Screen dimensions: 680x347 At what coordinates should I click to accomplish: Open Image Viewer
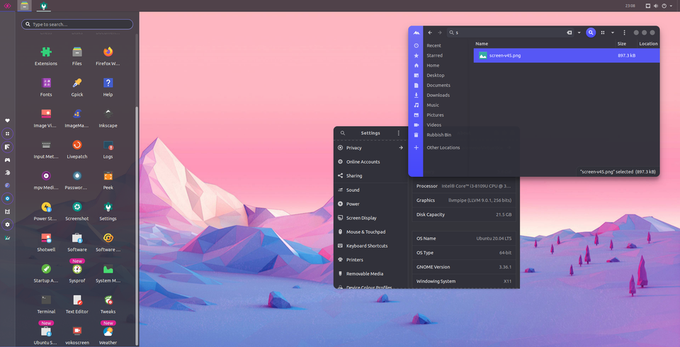coord(46,118)
